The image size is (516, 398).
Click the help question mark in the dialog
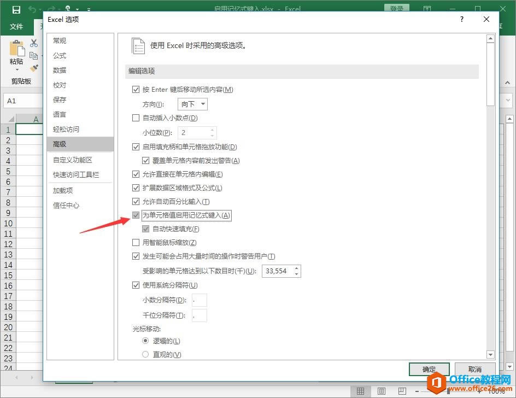[461, 19]
